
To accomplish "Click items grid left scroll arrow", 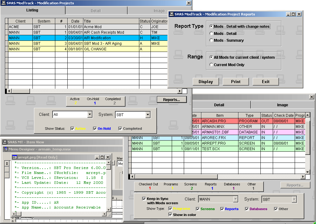I will tap(132, 177).
